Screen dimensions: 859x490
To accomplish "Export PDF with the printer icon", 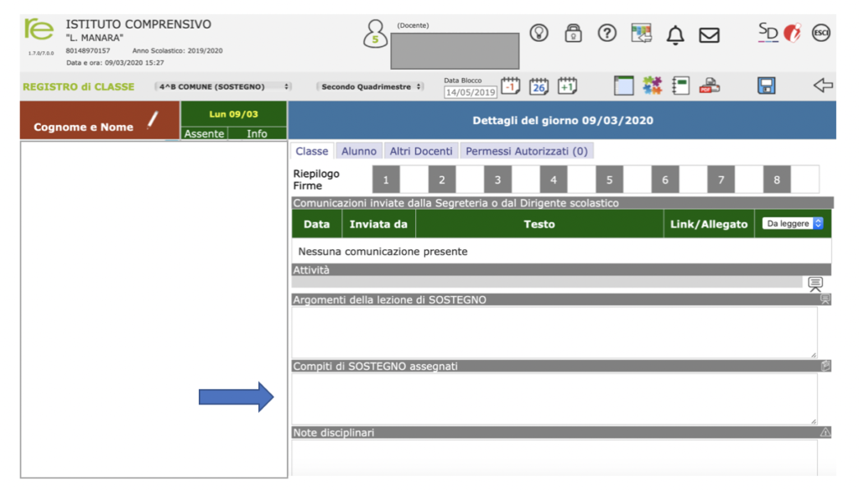I will [710, 86].
